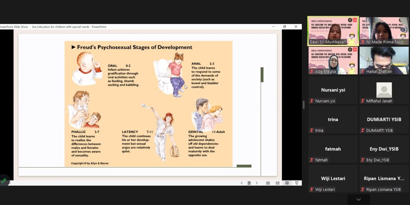This screenshot has width=410, height=205.
Task: Restore down the PowerPoint window
Action: pyautogui.click(x=284, y=27)
